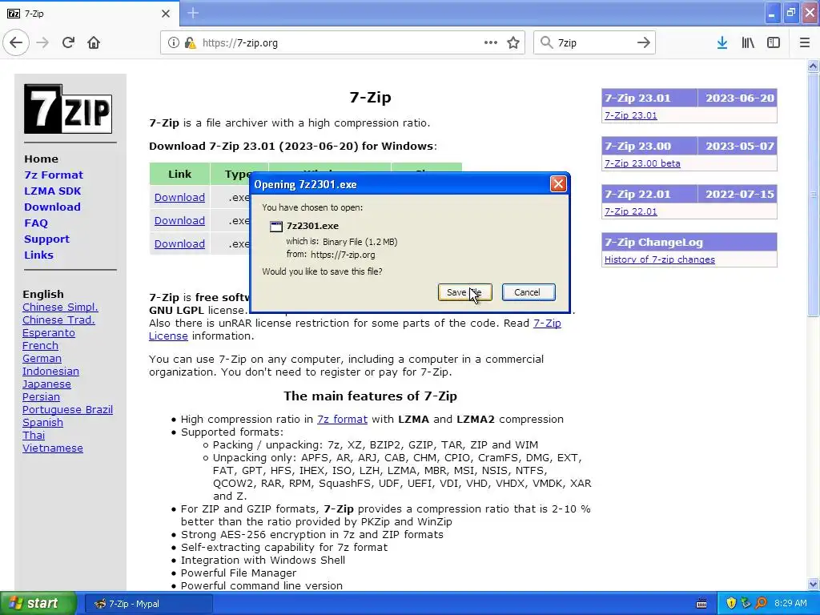
Task: Switch language to Chinese Trad.
Action: [58, 320]
